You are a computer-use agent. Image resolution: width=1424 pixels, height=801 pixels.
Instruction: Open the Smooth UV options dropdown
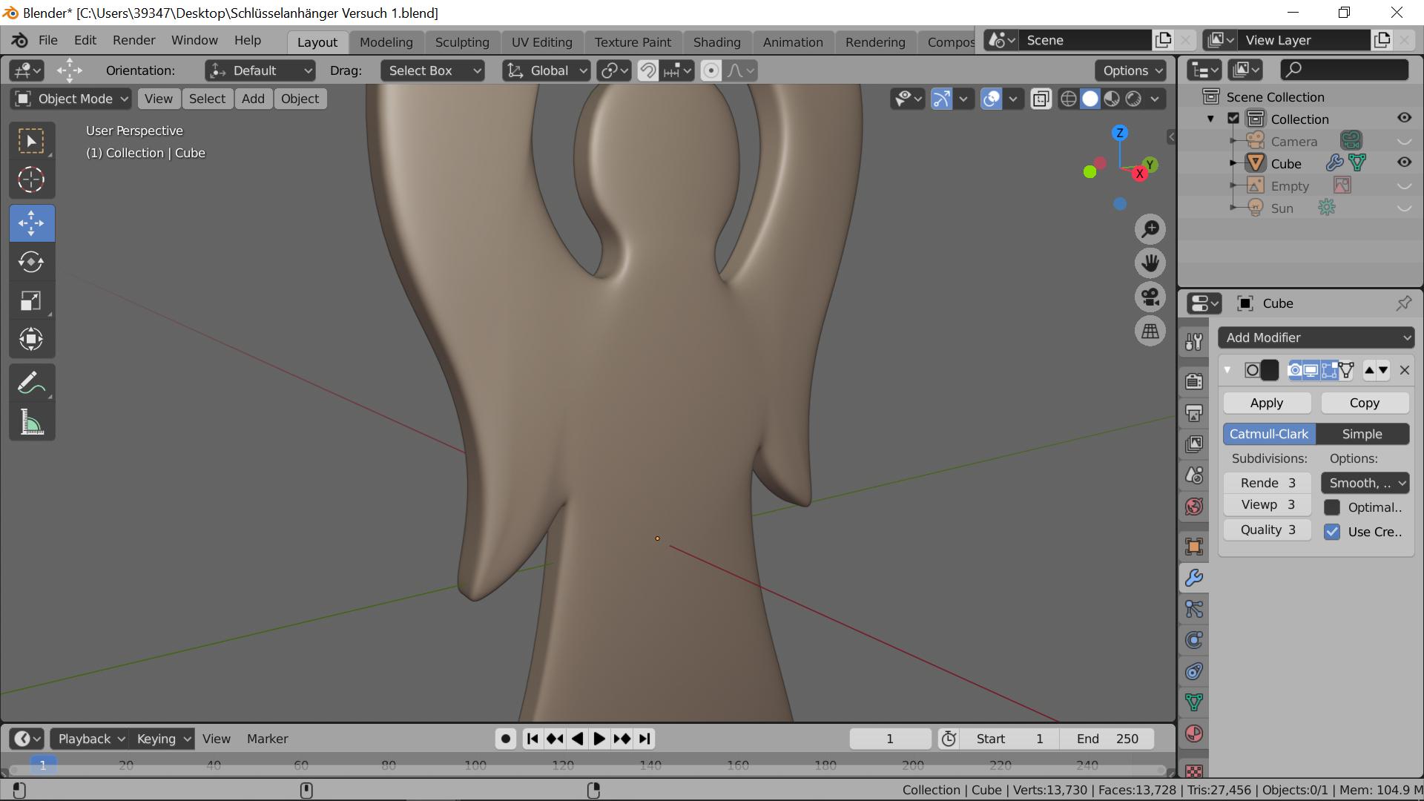(x=1365, y=483)
